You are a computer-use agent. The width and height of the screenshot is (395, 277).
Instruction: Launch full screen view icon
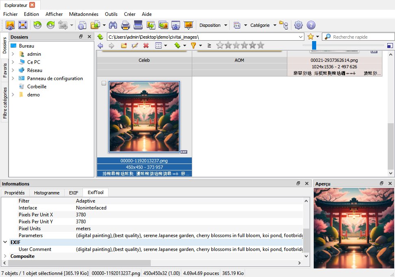23,25
